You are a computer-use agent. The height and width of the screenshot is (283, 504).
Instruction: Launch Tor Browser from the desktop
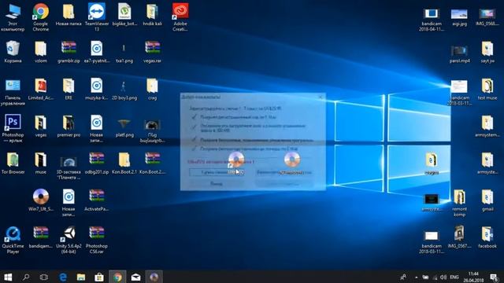pos(13,164)
